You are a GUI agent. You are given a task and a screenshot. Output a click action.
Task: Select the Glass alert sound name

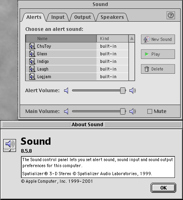pyautogui.click(x=42, y=54)
